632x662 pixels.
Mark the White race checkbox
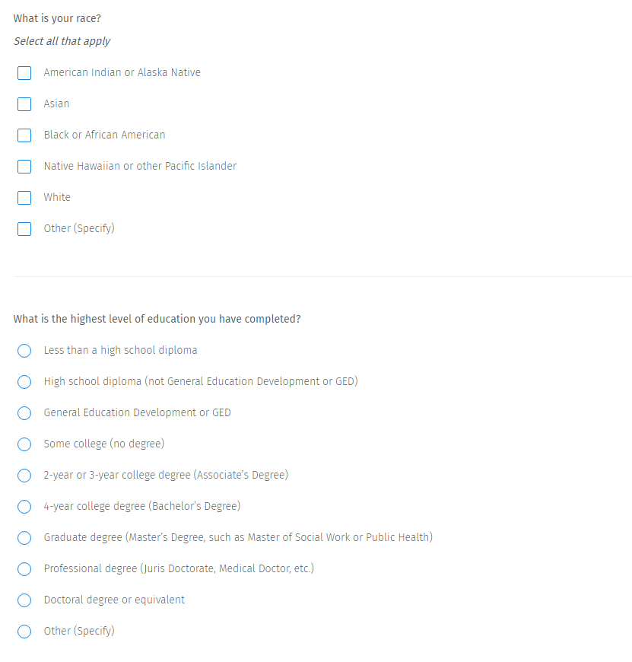[x=24, y=198]
